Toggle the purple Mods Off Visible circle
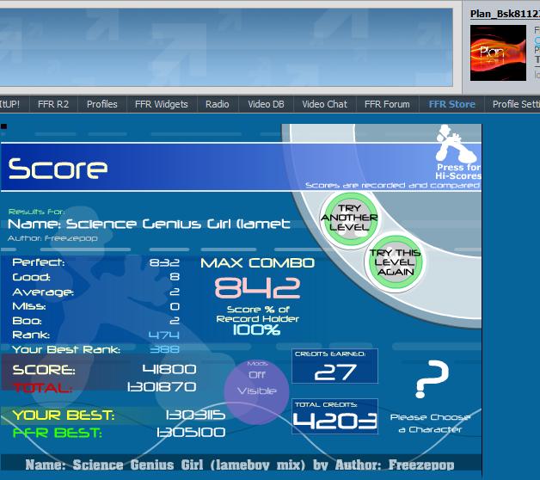The height and width of the screenshot is (480, 540). 256,391
